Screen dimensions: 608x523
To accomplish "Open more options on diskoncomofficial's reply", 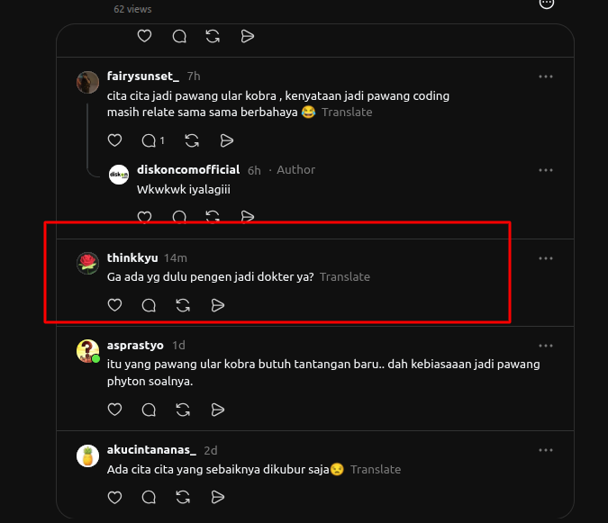I will [546, 170].
